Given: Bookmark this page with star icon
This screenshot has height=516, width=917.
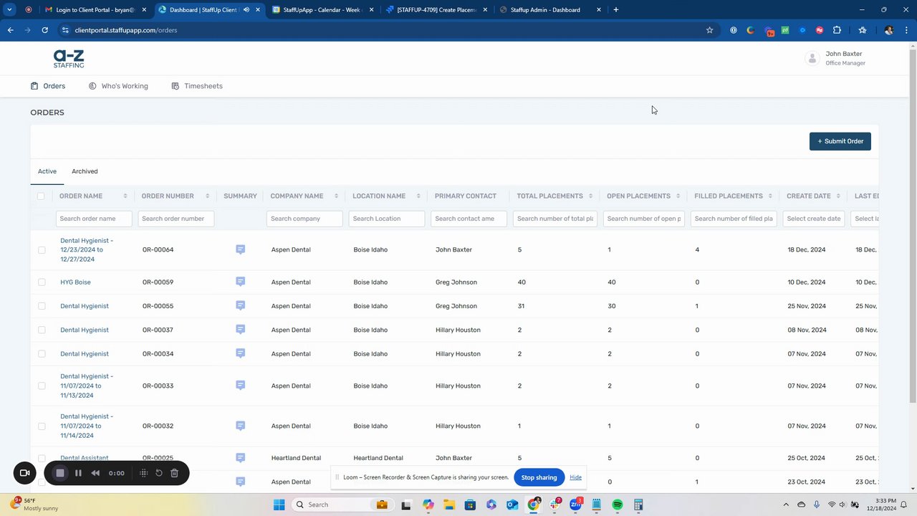Looking at the screenshot, I should [x=709, y=30].
